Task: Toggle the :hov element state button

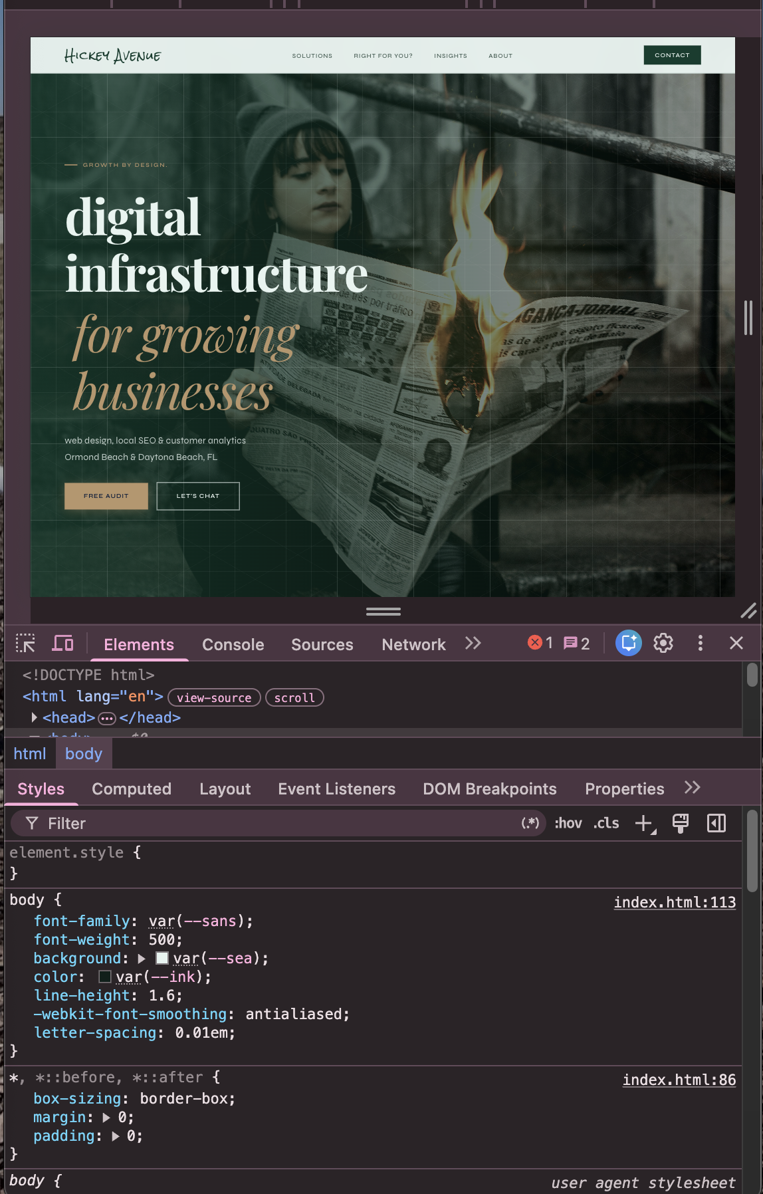Action: (x=568, y=823)
